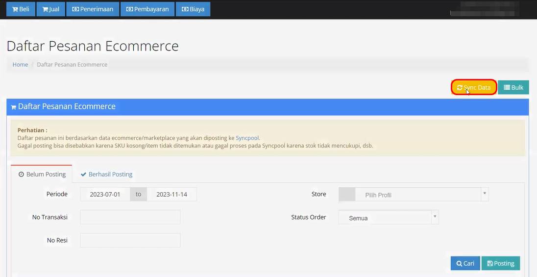Image resolution: width=537 pixels, height=277 pixels.
Task: Pick the period end date 2023-11-14
Action: (x=171, y=194)
